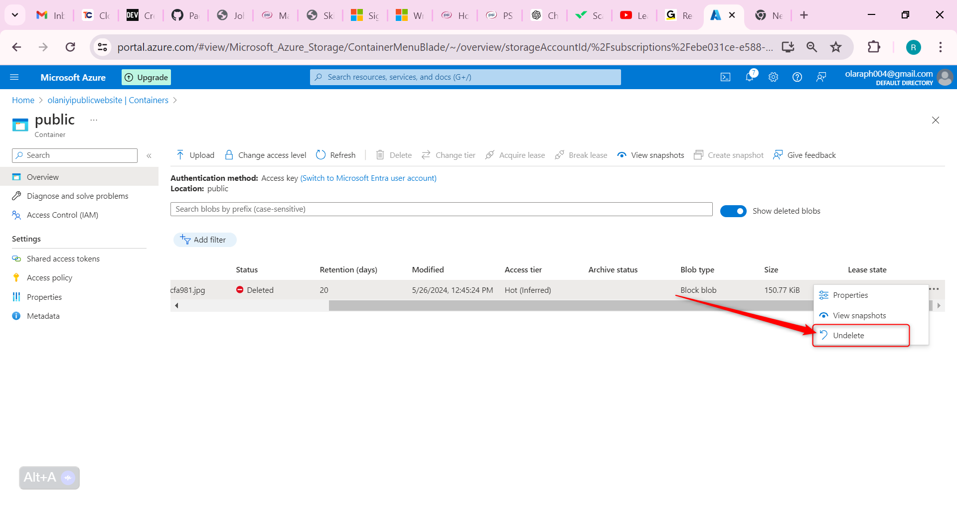Open the browser extensions puzzle icon
The image size is (957, 508).
[x=874, y=47]
